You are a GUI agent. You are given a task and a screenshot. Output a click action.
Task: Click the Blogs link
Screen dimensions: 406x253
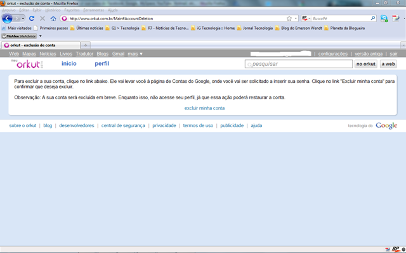pos(103,54)
